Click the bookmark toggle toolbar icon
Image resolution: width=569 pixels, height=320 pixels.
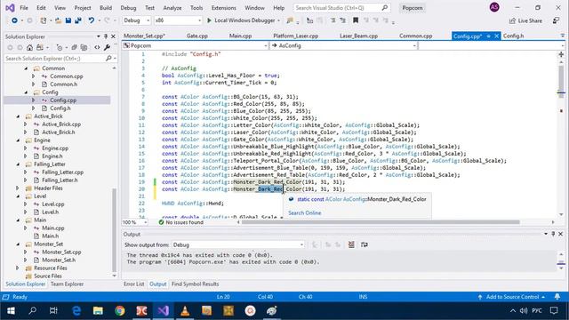356,20
